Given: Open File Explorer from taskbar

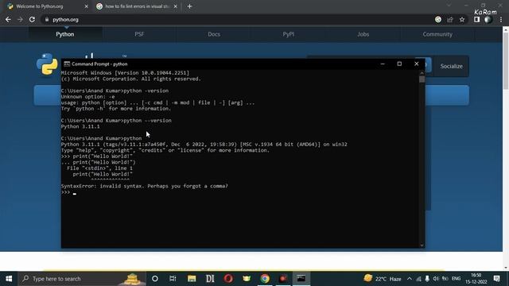Looking at the screenshot, I should coord(192,279).
